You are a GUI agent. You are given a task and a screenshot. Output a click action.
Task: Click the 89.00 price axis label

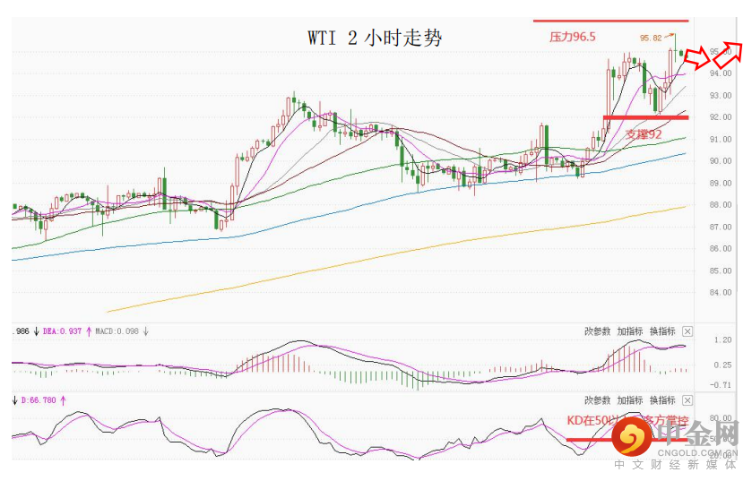click(721, 183)
